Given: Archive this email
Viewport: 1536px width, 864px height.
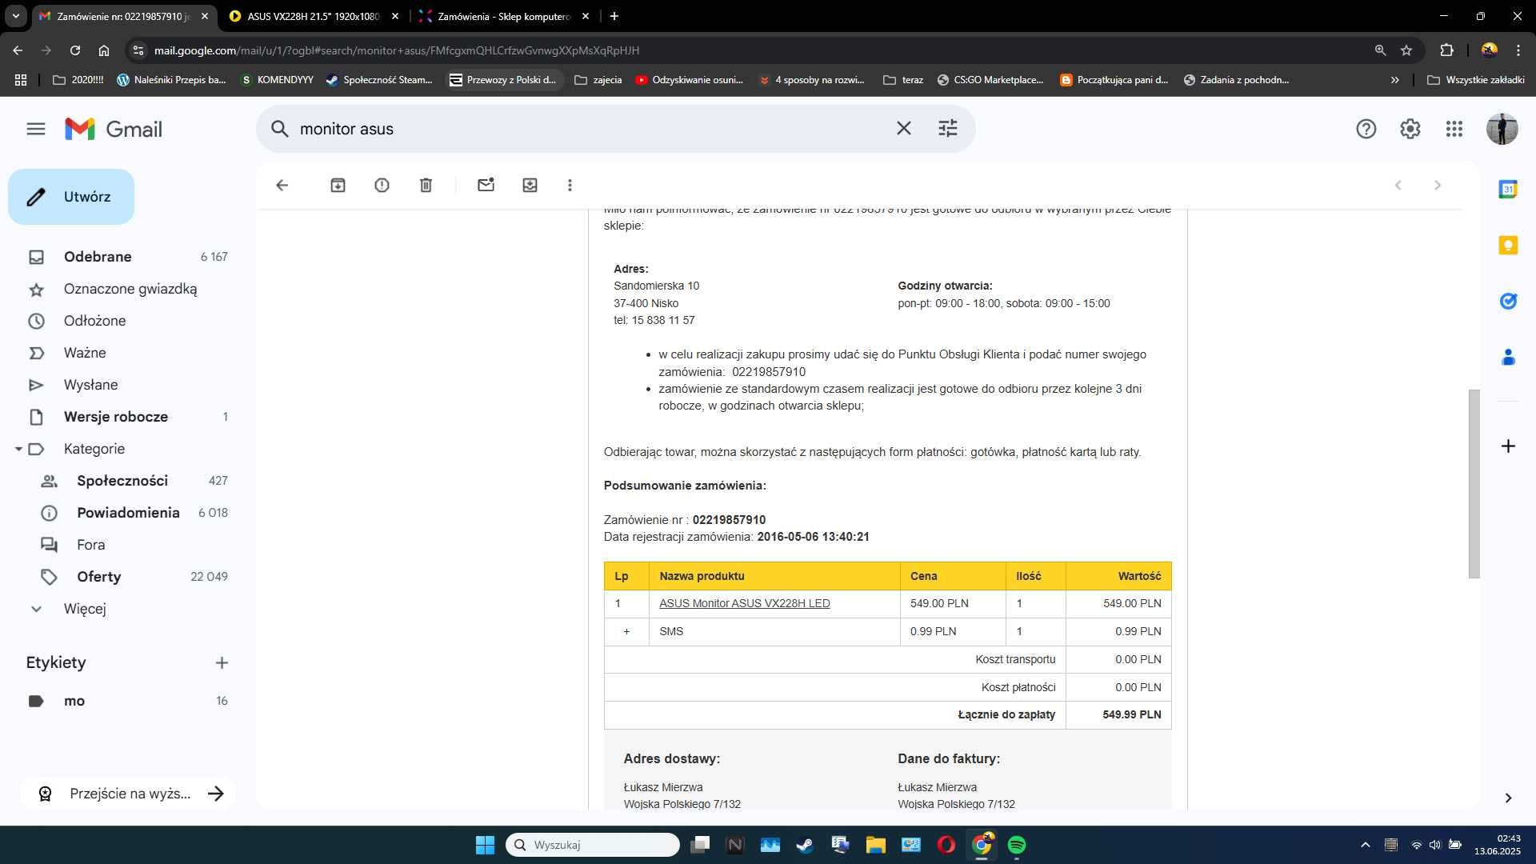Looking at the screenshot, I should (338, 186).
